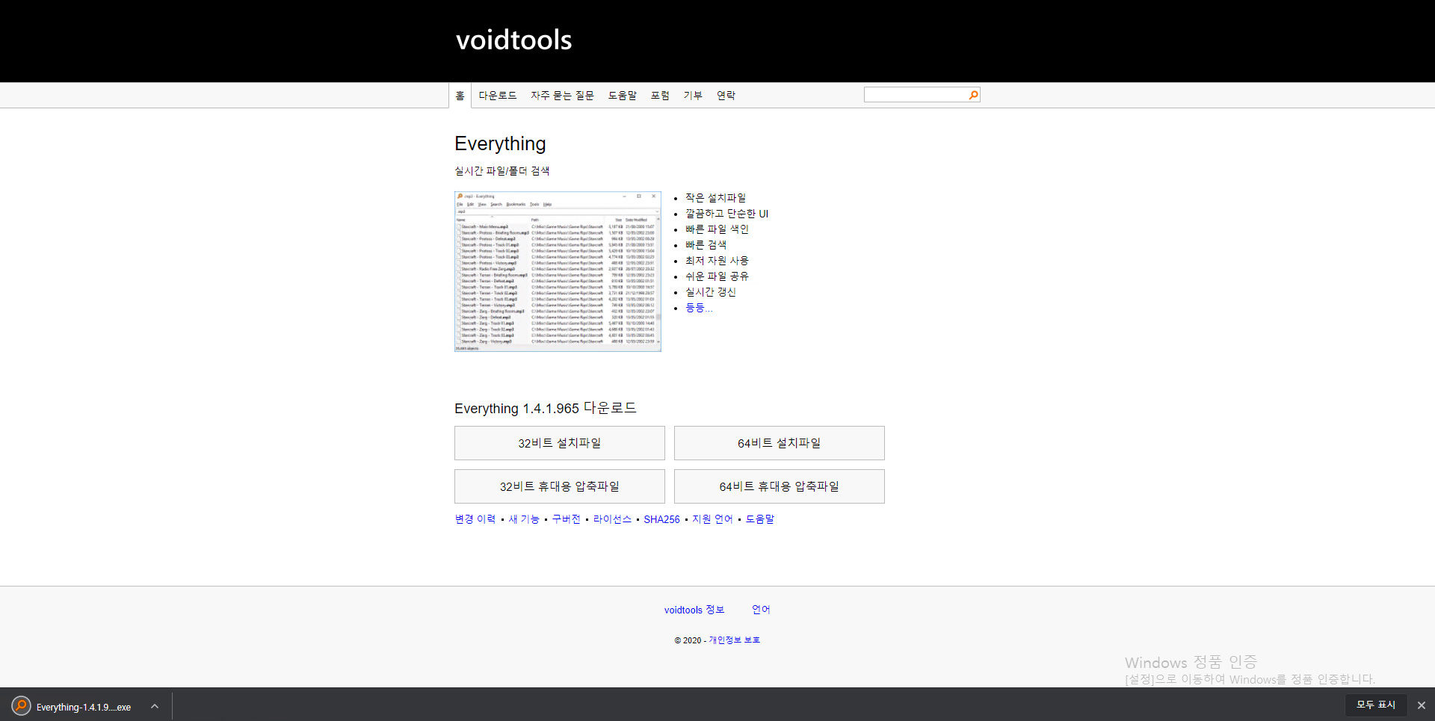This screenshot has width=1435, height=721.
Task: Download the 64비트 설치파일
Action: (779, 443)
